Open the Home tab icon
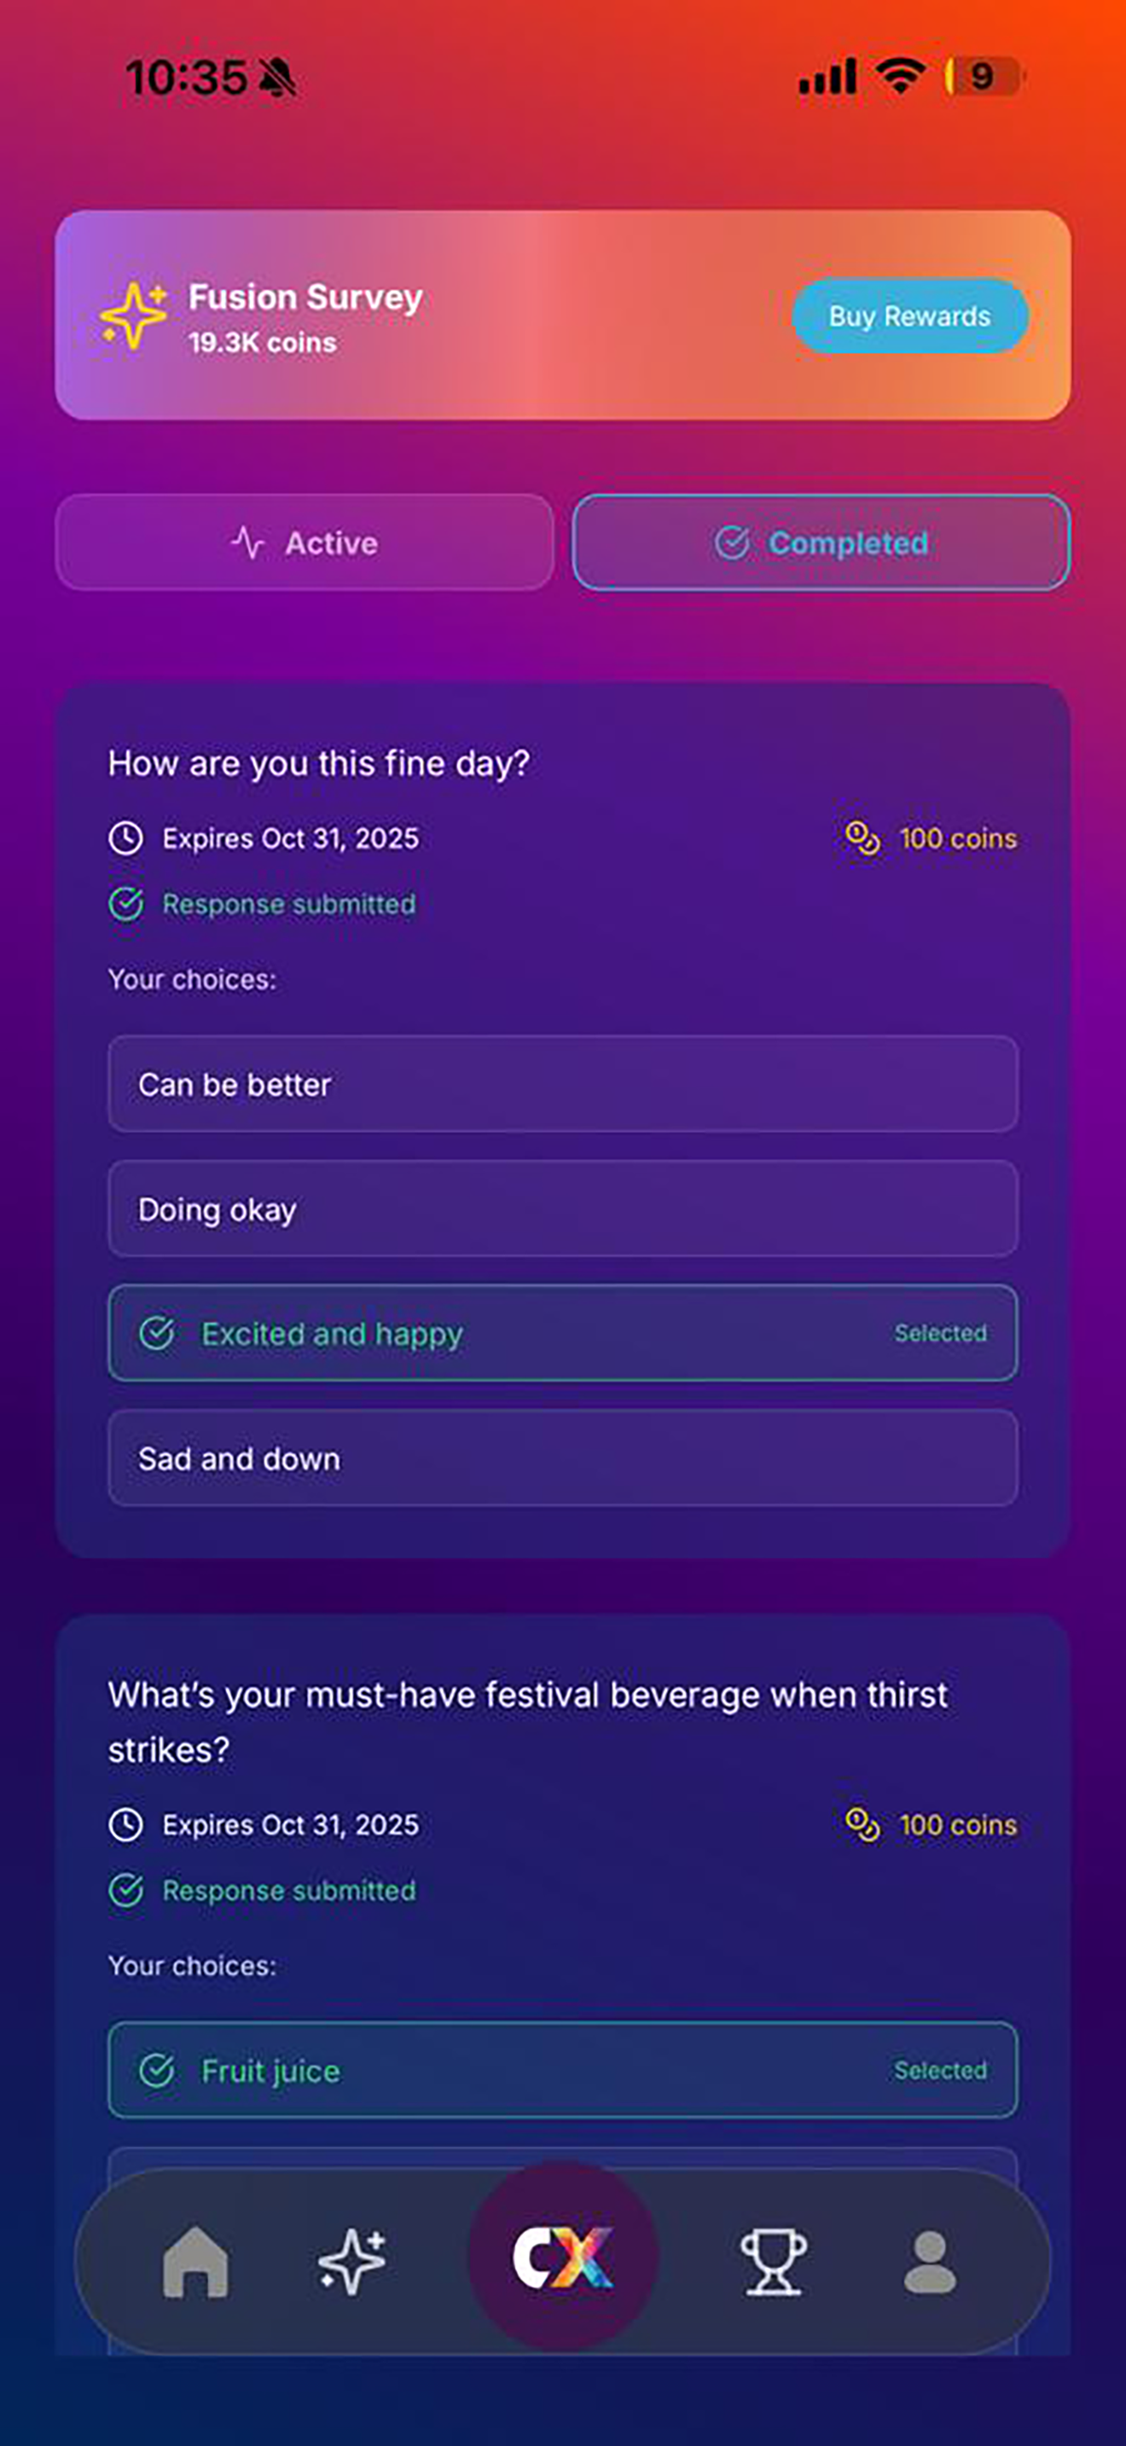The height and width of the screenshot is (2446, 1126). point(195,2262)
